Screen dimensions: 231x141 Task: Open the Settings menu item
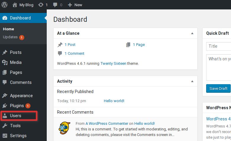18,136
